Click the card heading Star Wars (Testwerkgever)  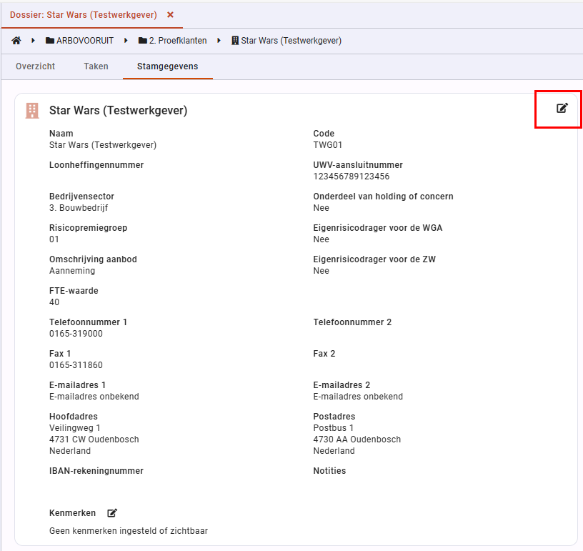click(118, 111)
